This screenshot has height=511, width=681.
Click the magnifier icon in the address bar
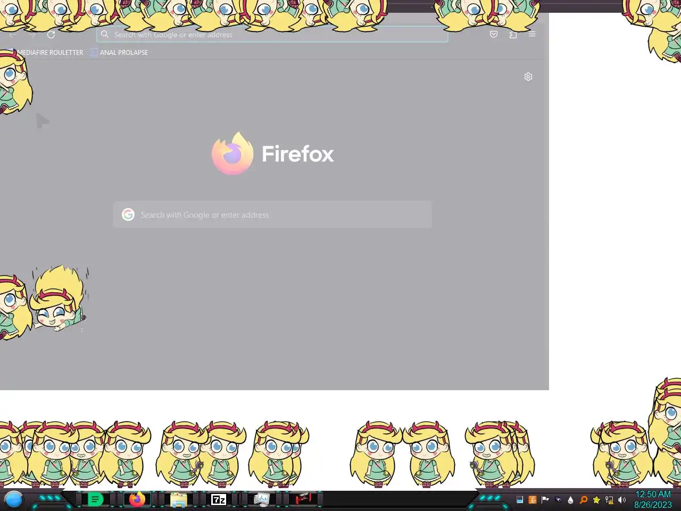[x=105, y=34]
